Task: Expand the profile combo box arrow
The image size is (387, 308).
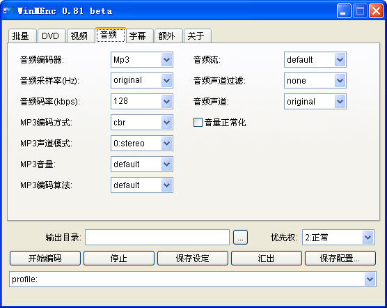Action: (x=370, y=279)
